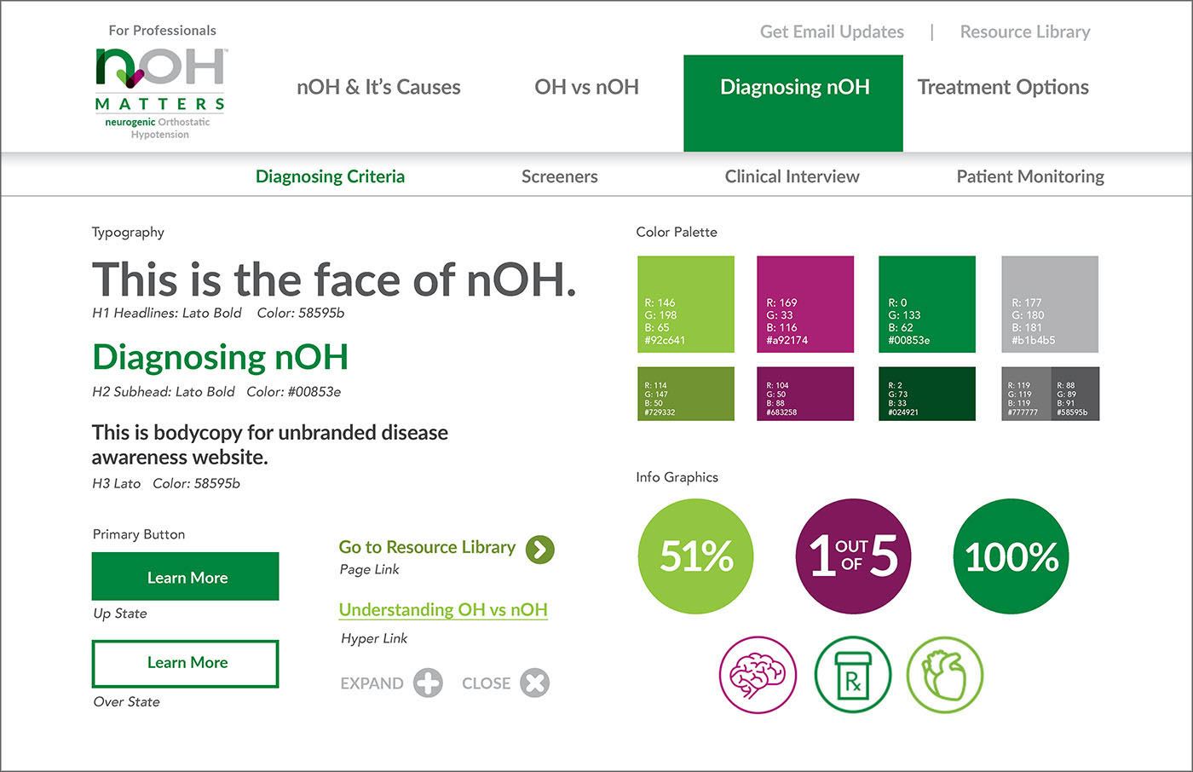Switch to the Diagnosing Criteria sub-tab

pyautogui.click(x=330, y=176)
